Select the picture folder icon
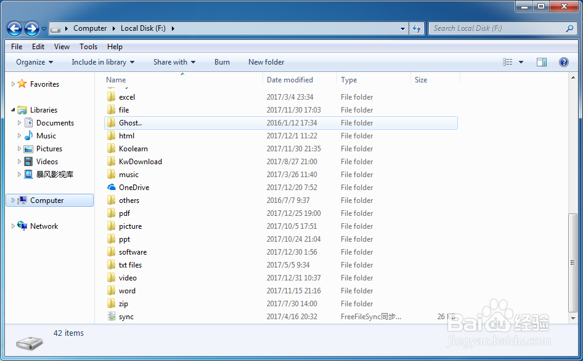 (x=111, y=226)
